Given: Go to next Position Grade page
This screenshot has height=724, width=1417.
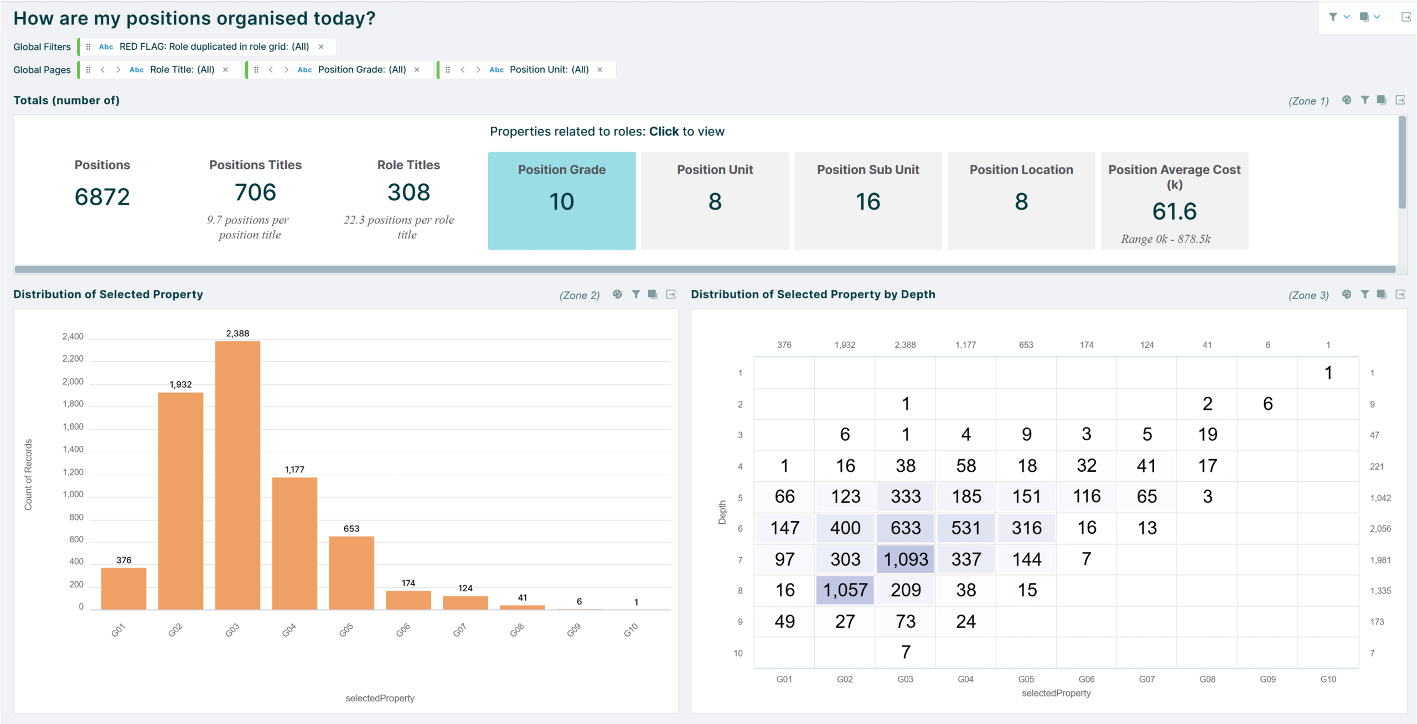Looking at the screenshot, I should 286,70.
